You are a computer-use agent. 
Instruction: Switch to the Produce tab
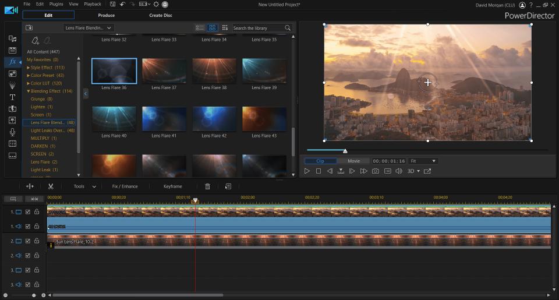(106, 15)
